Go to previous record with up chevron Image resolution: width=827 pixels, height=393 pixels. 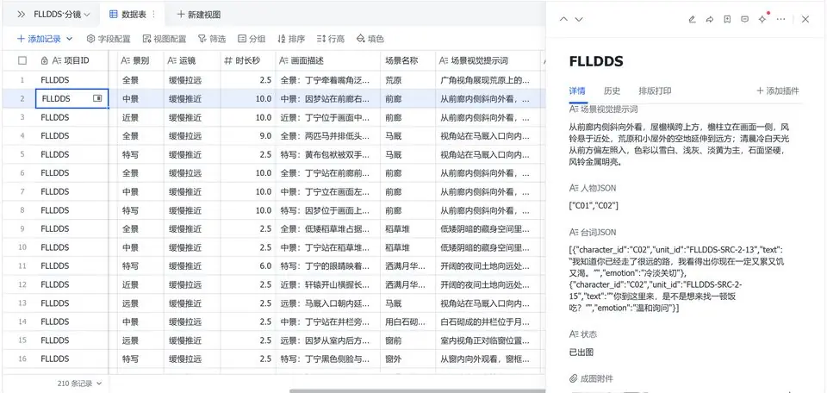(563, 19)
